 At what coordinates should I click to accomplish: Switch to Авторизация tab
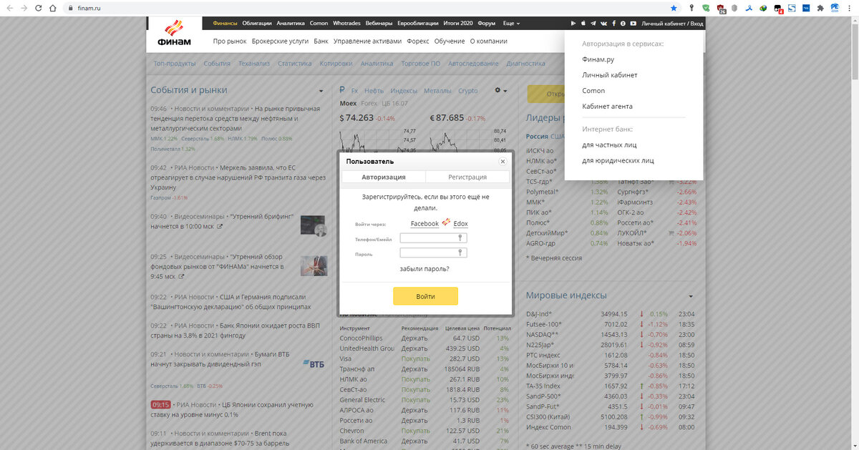click(384, 177)
